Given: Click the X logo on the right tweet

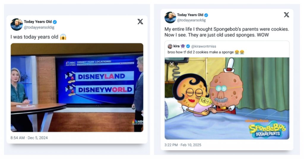Looking at the screenshot, I should point(286,15).
